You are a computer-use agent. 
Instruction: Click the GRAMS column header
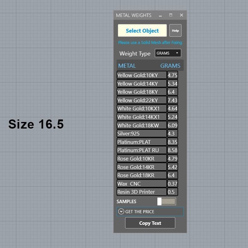tap(170, 66)
